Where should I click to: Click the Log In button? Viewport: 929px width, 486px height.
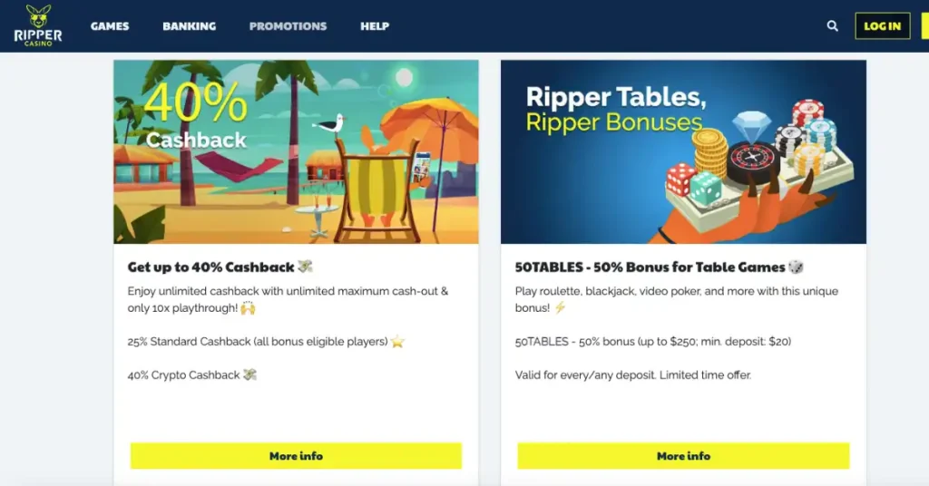882,26
